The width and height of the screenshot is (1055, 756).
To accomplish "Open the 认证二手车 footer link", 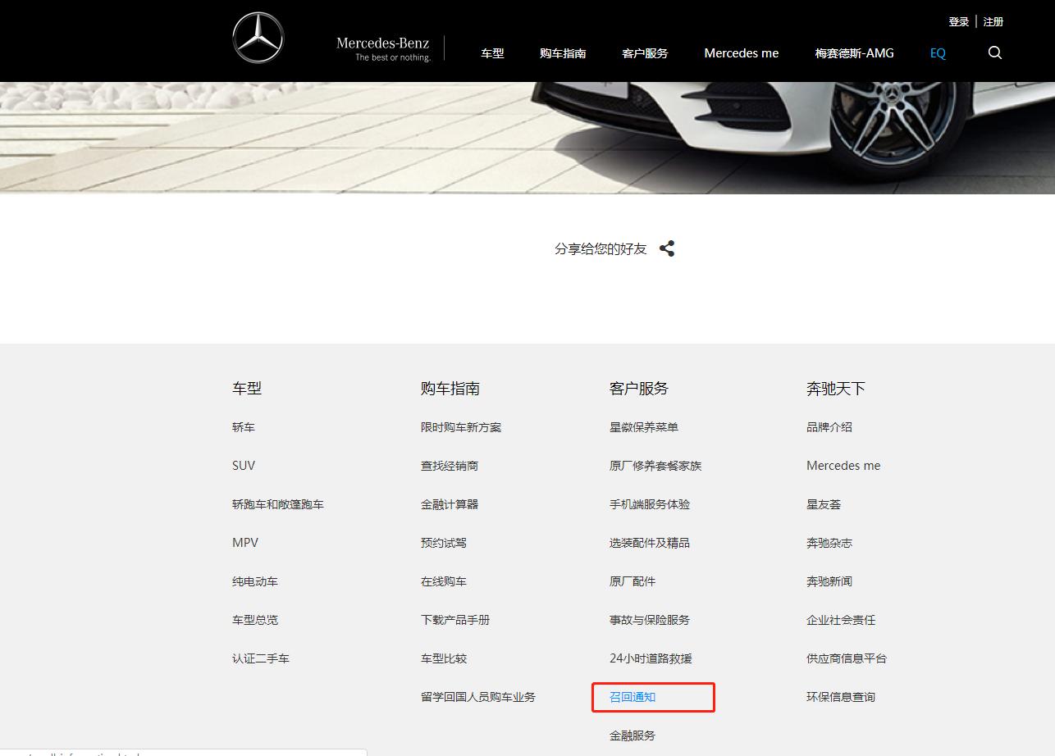I will (261, 658).
